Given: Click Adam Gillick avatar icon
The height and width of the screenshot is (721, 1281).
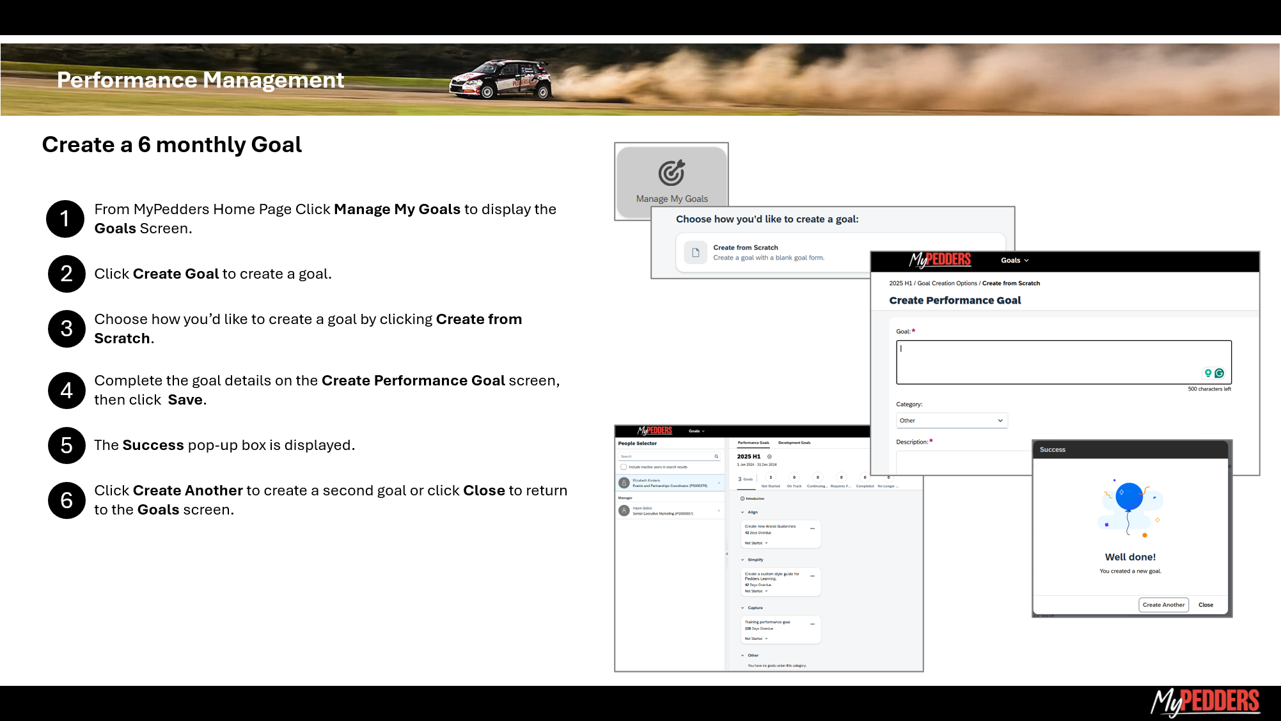Looking at the screenshot, I should (x=624, y=511).
